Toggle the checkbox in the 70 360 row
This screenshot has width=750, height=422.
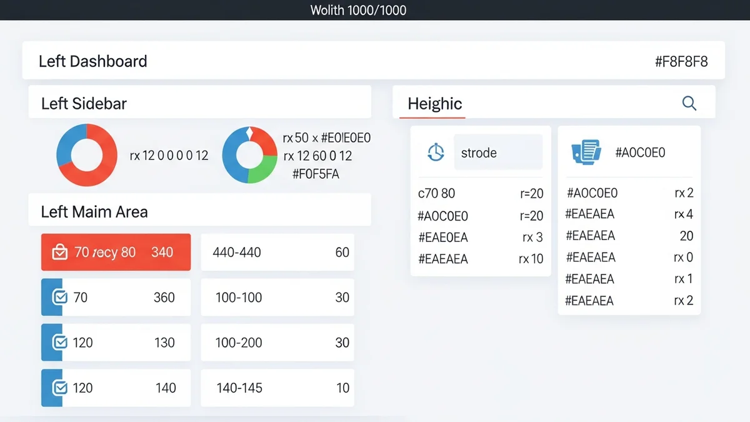tap(60, 298)
